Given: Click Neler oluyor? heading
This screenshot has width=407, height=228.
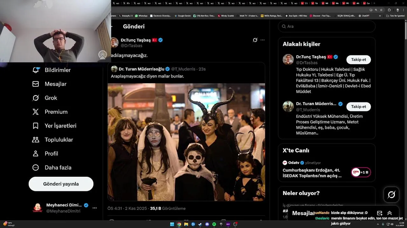Looking at the screenshot, I should pos(301,193).
